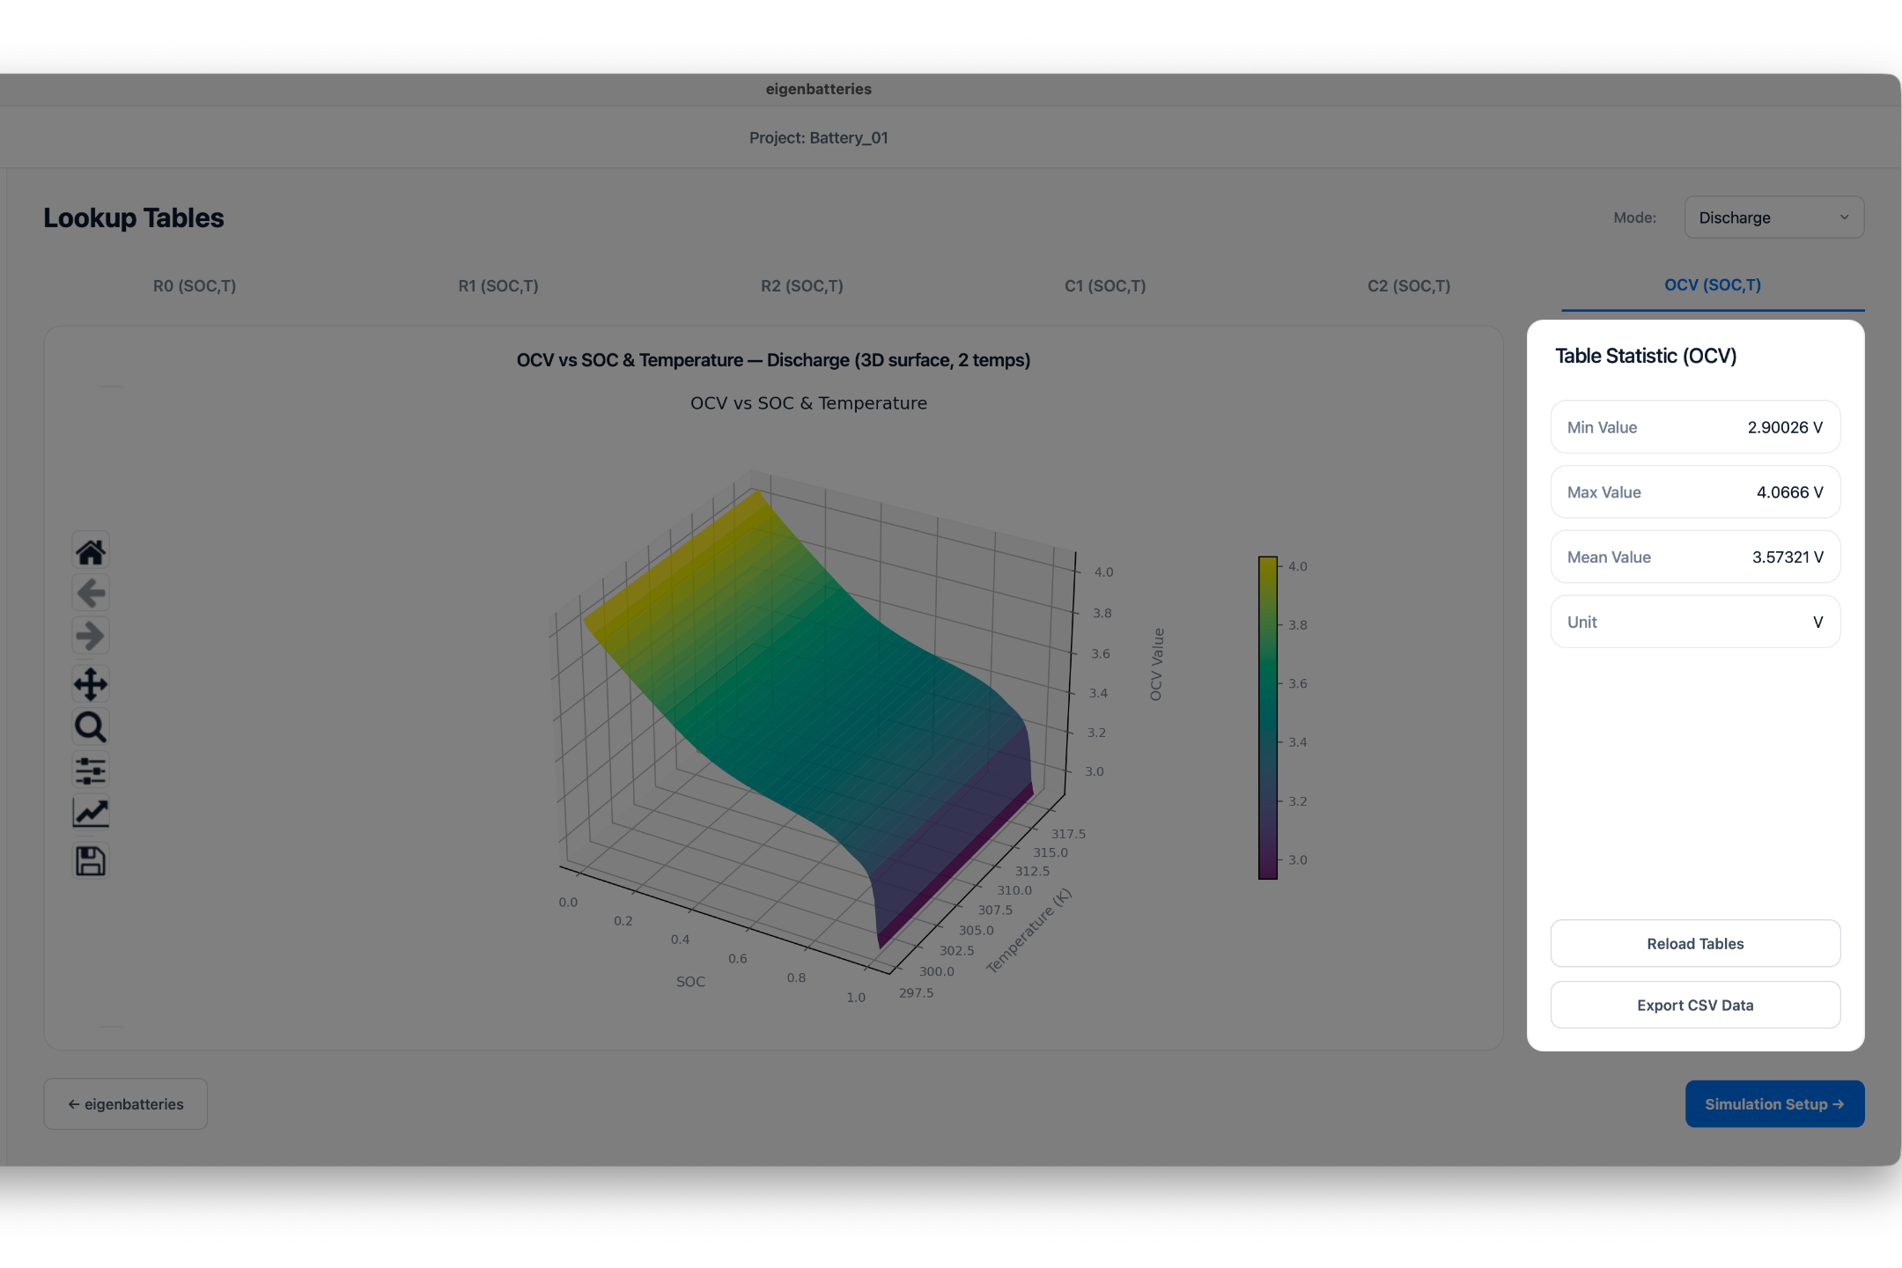Screen dimensions: 1902x1268
Task: Click the OCV colorbar scale
Action: click(1268, 718)
